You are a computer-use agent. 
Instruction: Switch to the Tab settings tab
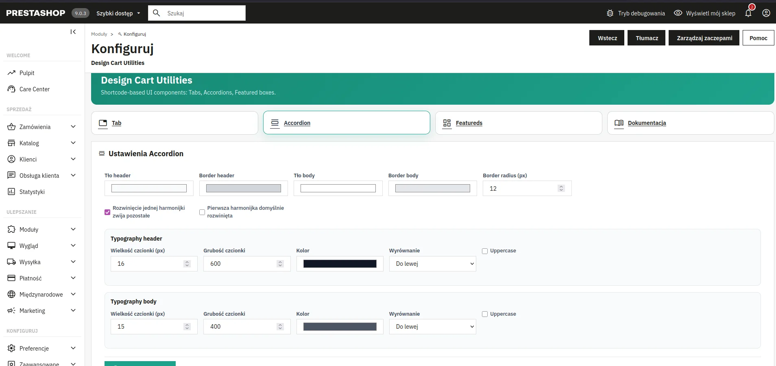pyautogui.click(x=174, y=123)
